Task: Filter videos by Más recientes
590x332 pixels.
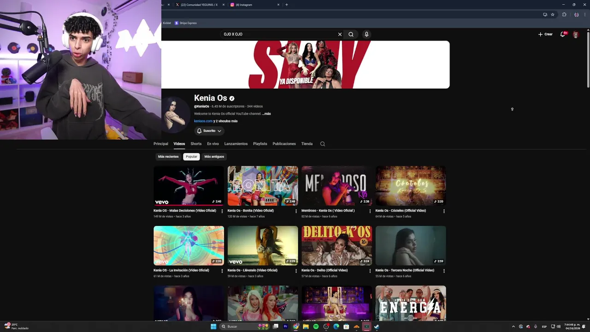Action: click(168, 157)
